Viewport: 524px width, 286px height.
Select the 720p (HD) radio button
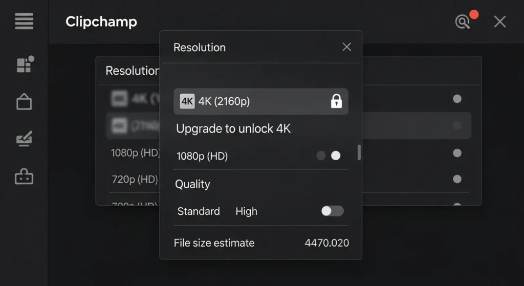click(457, 179)
